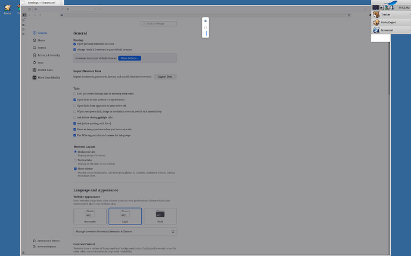Viewport: 411px width, 256px height.
Task: Enable Ctrl+Tab cycles through tabs in recently used order
Action: coord(74,94)
